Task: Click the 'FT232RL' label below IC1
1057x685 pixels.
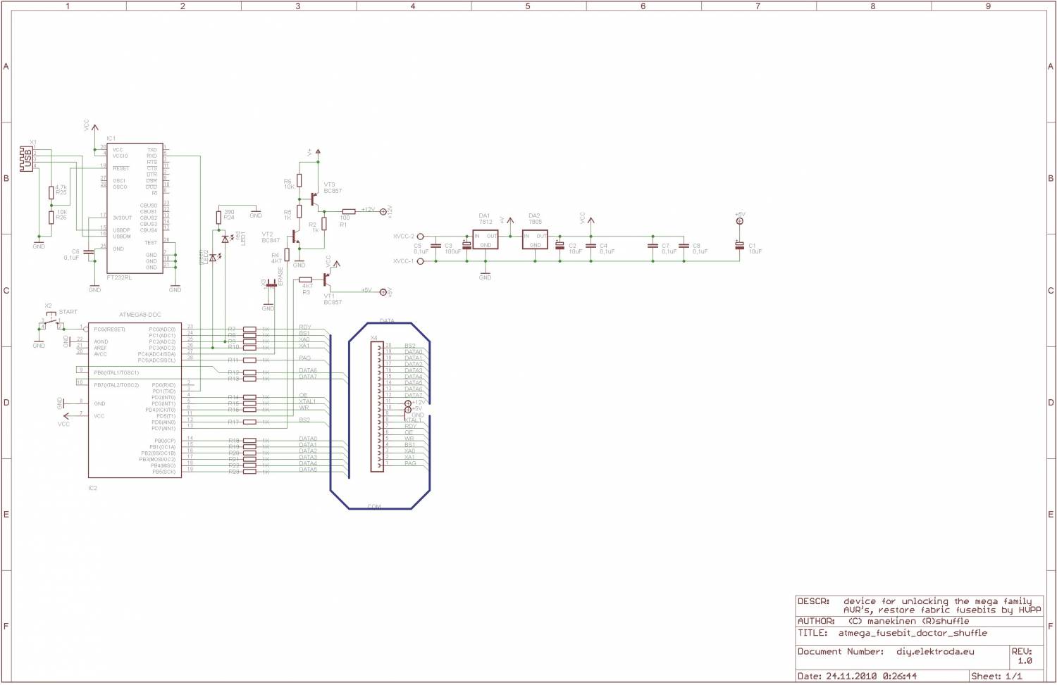Action: click(x=119, y=277)
